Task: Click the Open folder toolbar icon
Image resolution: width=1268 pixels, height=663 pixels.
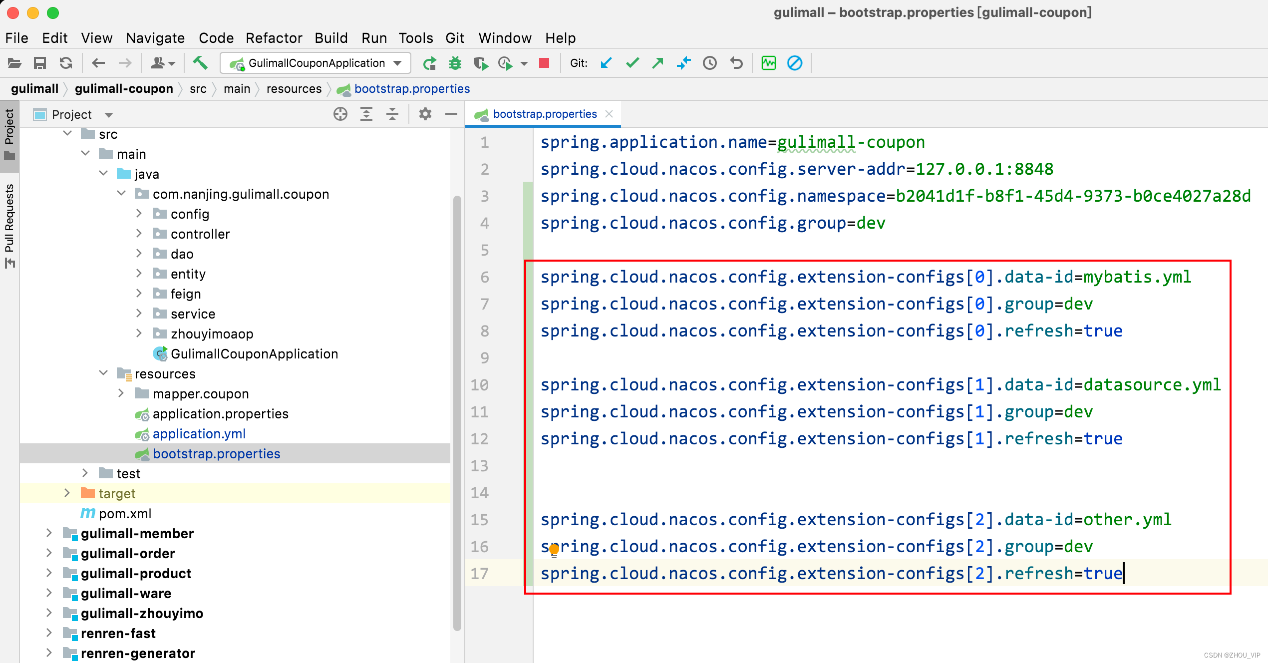Action: tap(15, 63)
